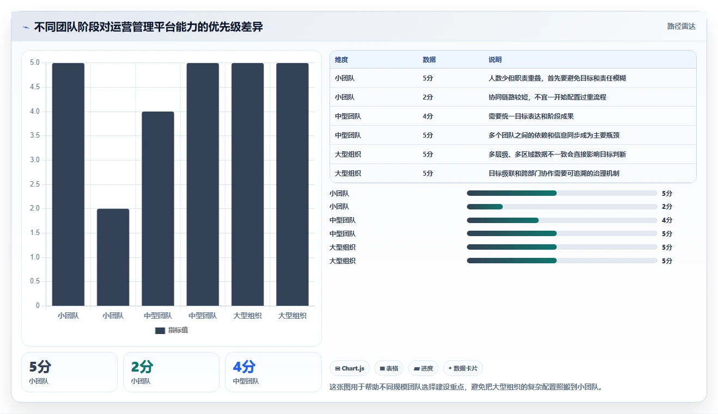
Task: Click the 进度 chip icon
Action: 417,368
